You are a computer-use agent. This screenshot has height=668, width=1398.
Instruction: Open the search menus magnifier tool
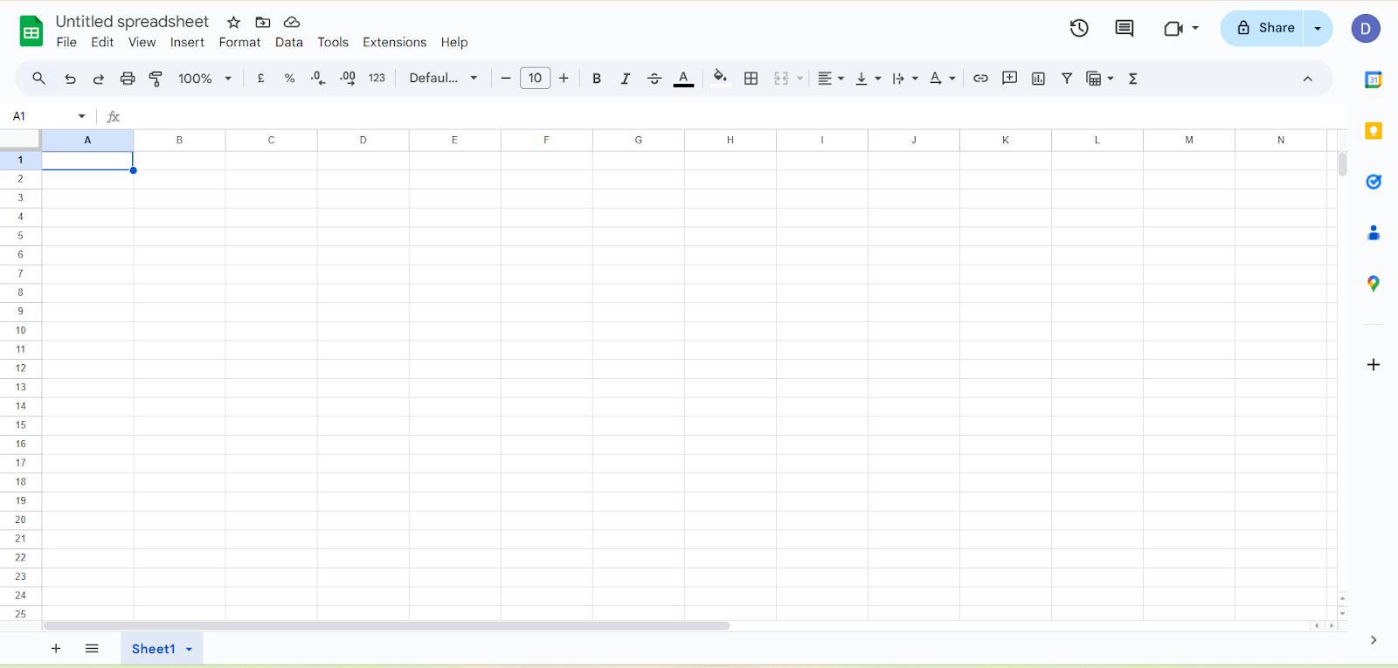click(38, 79)
